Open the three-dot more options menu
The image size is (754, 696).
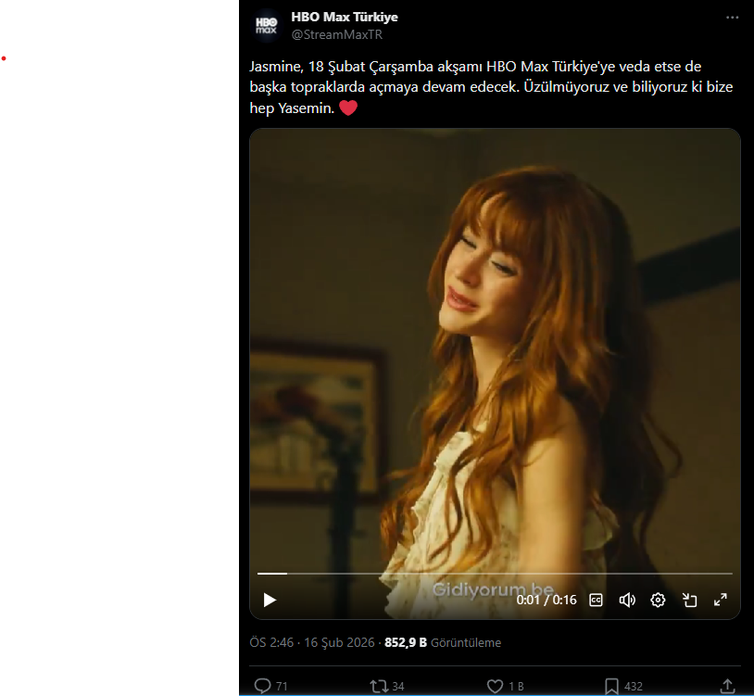(733, 19)
